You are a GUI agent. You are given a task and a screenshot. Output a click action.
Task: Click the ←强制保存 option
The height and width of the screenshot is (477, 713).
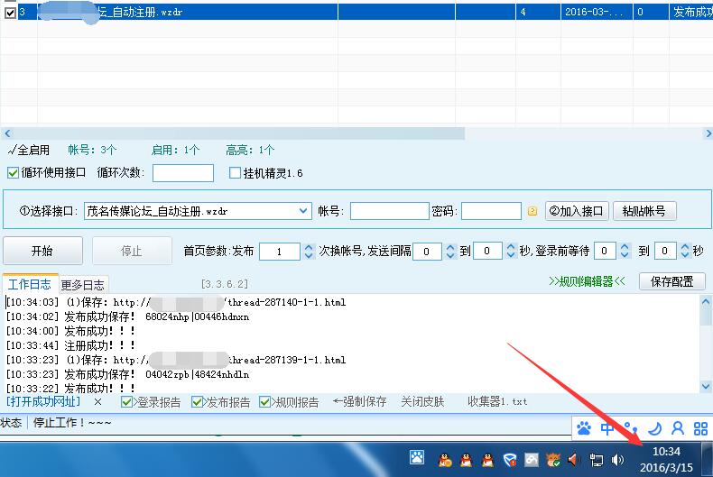pyautogui.click(x=359, y=401)
